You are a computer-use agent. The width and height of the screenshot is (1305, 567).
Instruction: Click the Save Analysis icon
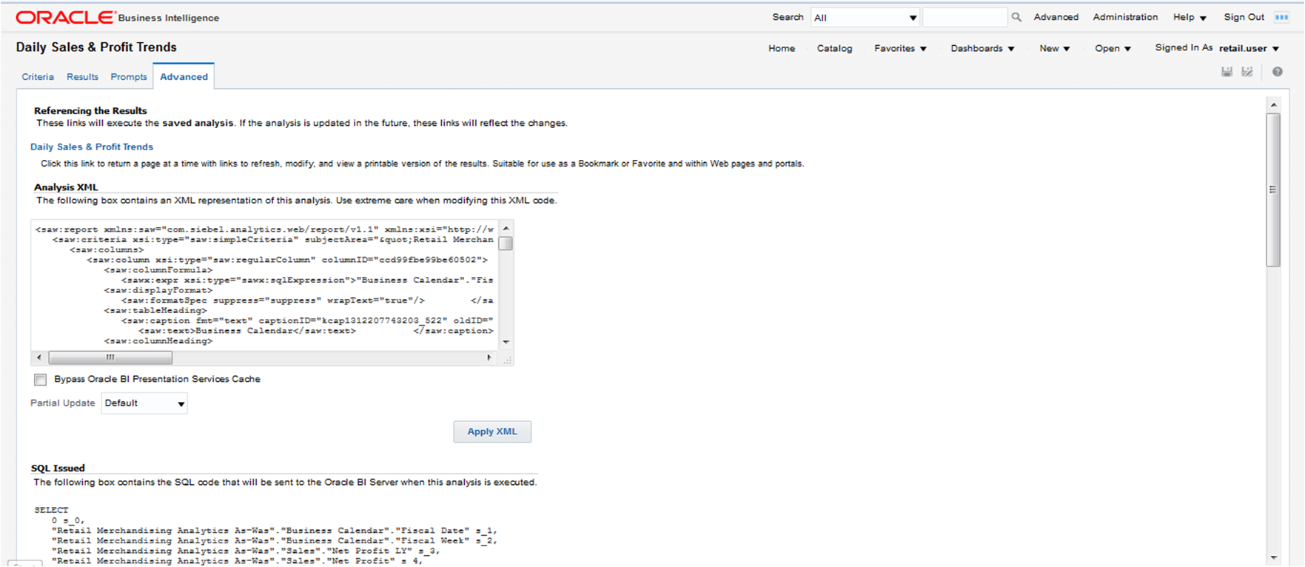[1227, 72]
